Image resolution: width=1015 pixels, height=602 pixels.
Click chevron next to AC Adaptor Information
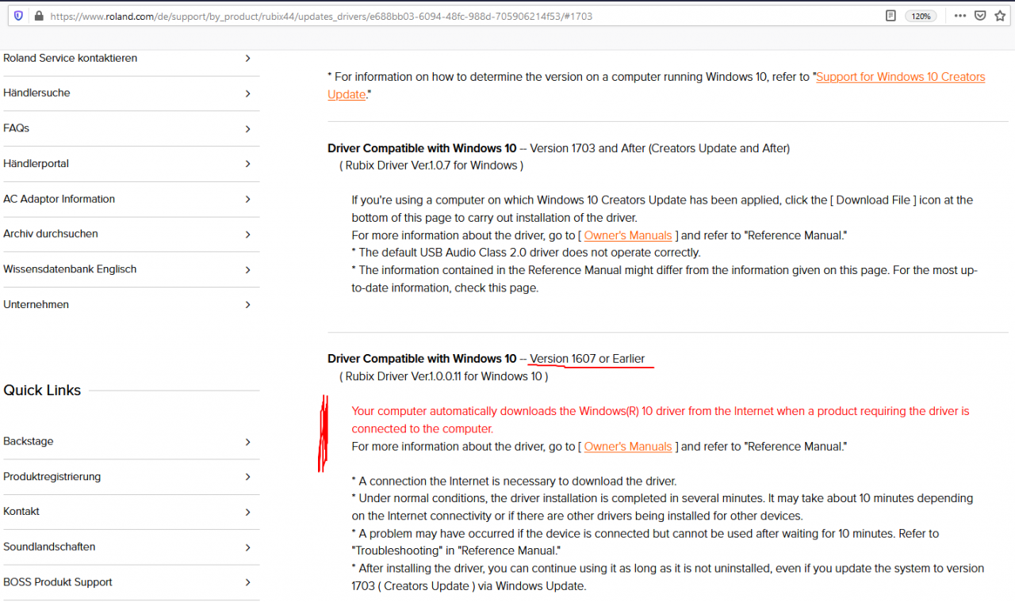pos(248,200)
